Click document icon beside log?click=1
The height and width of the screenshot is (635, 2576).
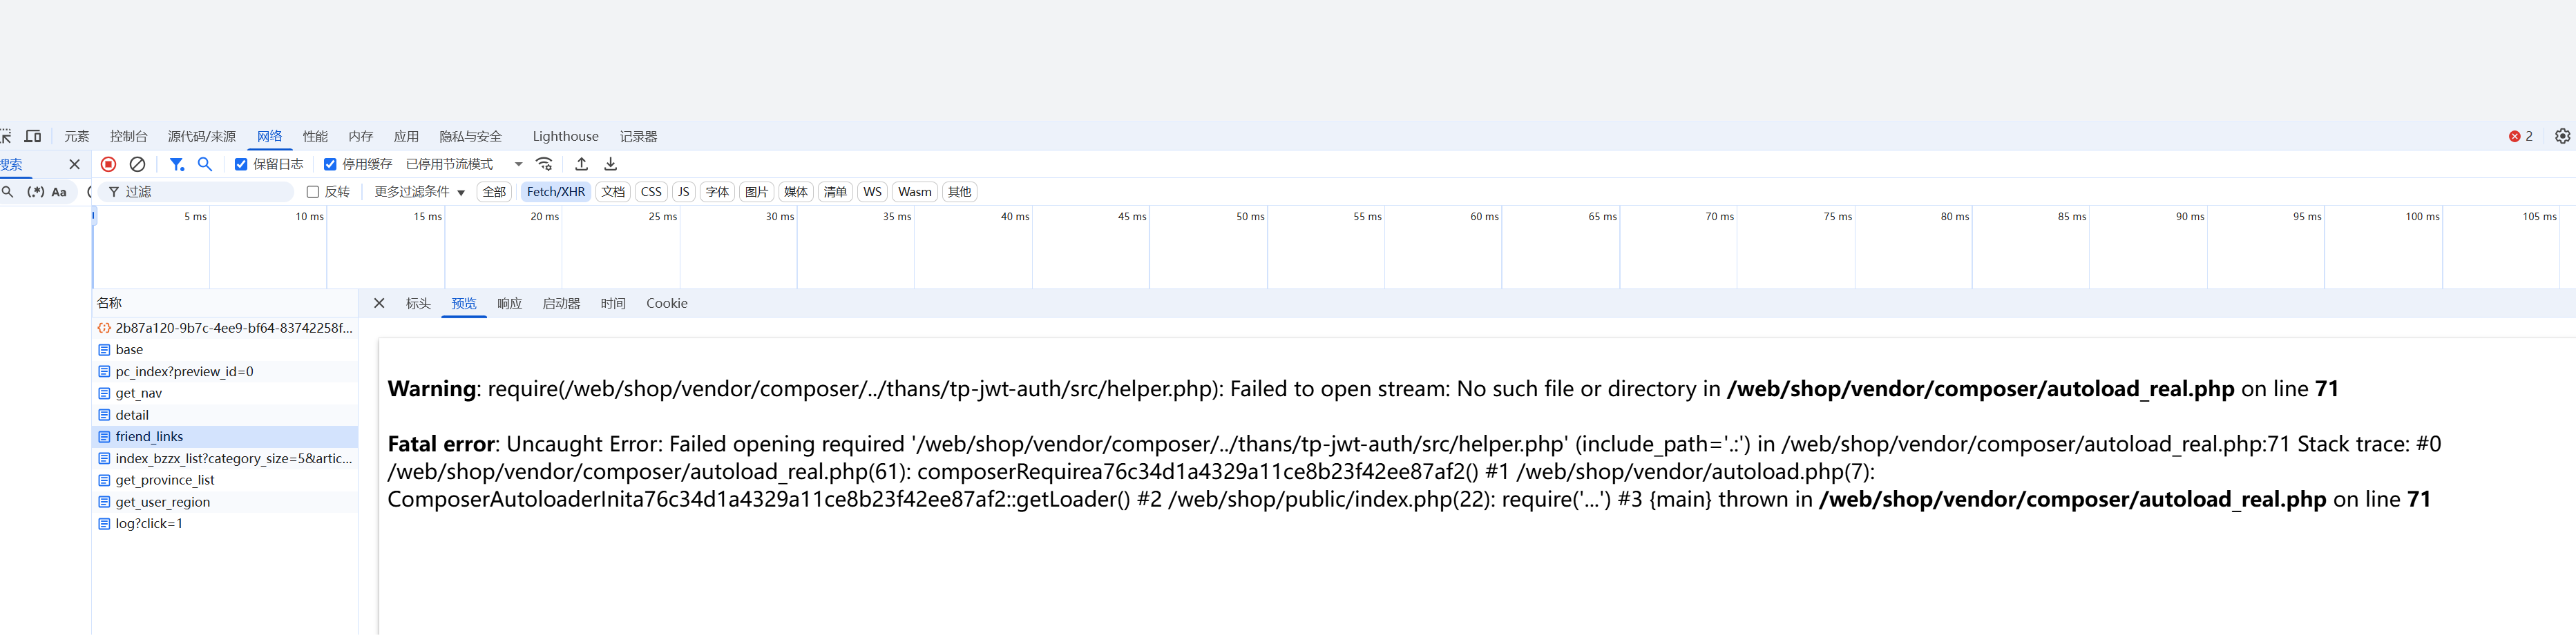[104, 523]
